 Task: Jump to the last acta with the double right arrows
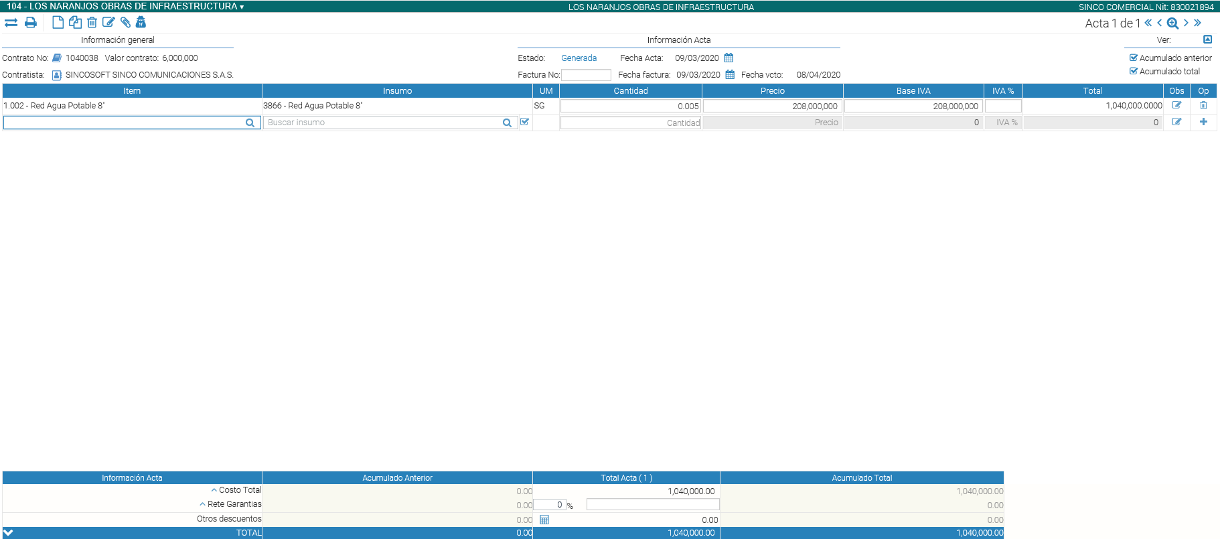[x=1197, y=23]
